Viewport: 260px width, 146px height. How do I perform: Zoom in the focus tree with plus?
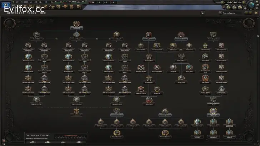pyautogui.click(x=250, y=13)
